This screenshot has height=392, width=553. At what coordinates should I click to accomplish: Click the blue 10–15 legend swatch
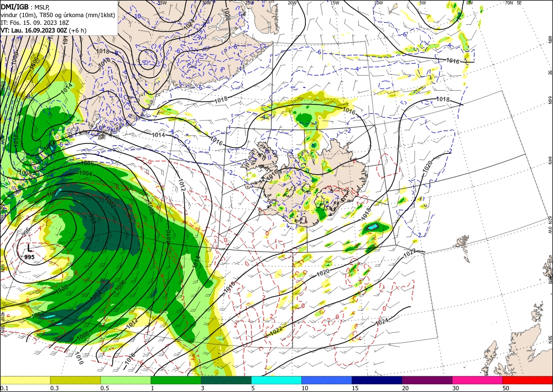pos(327,380)
